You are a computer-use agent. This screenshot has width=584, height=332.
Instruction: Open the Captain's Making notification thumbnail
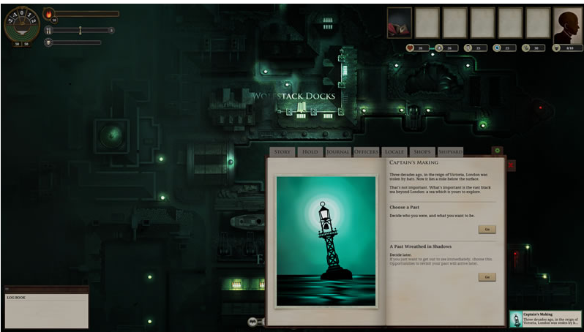(516, 320)
